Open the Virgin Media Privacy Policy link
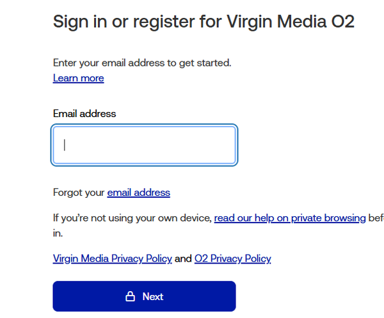 112,258
